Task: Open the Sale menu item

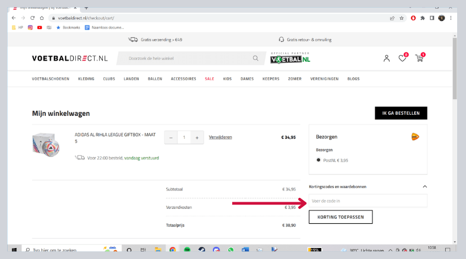Action: [x=209, y=79]
